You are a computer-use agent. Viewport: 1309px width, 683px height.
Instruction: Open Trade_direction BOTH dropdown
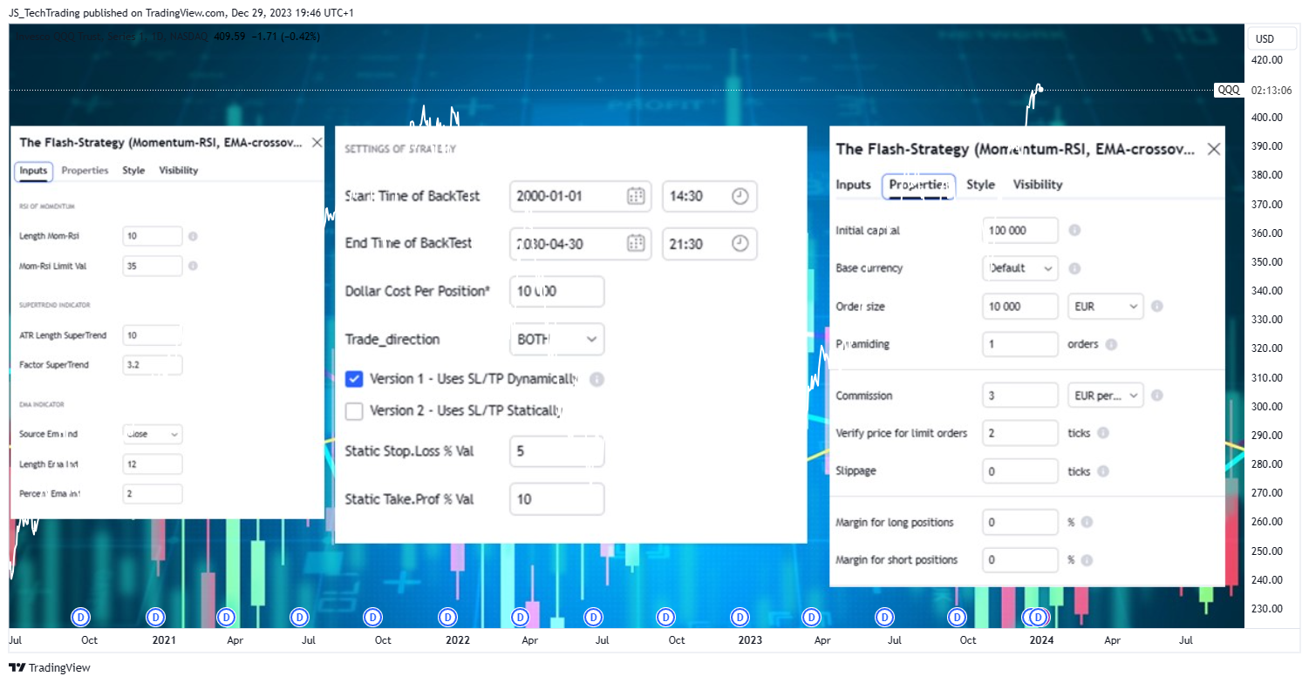(556, 339)
